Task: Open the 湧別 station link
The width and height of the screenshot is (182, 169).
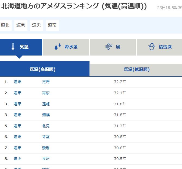Action: [46, 148]
